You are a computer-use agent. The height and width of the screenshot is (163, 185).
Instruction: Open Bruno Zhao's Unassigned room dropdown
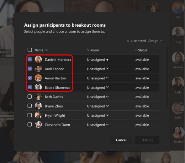(97, 106)
